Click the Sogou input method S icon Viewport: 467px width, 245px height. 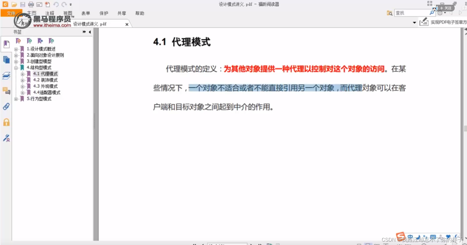coord(401,236)
